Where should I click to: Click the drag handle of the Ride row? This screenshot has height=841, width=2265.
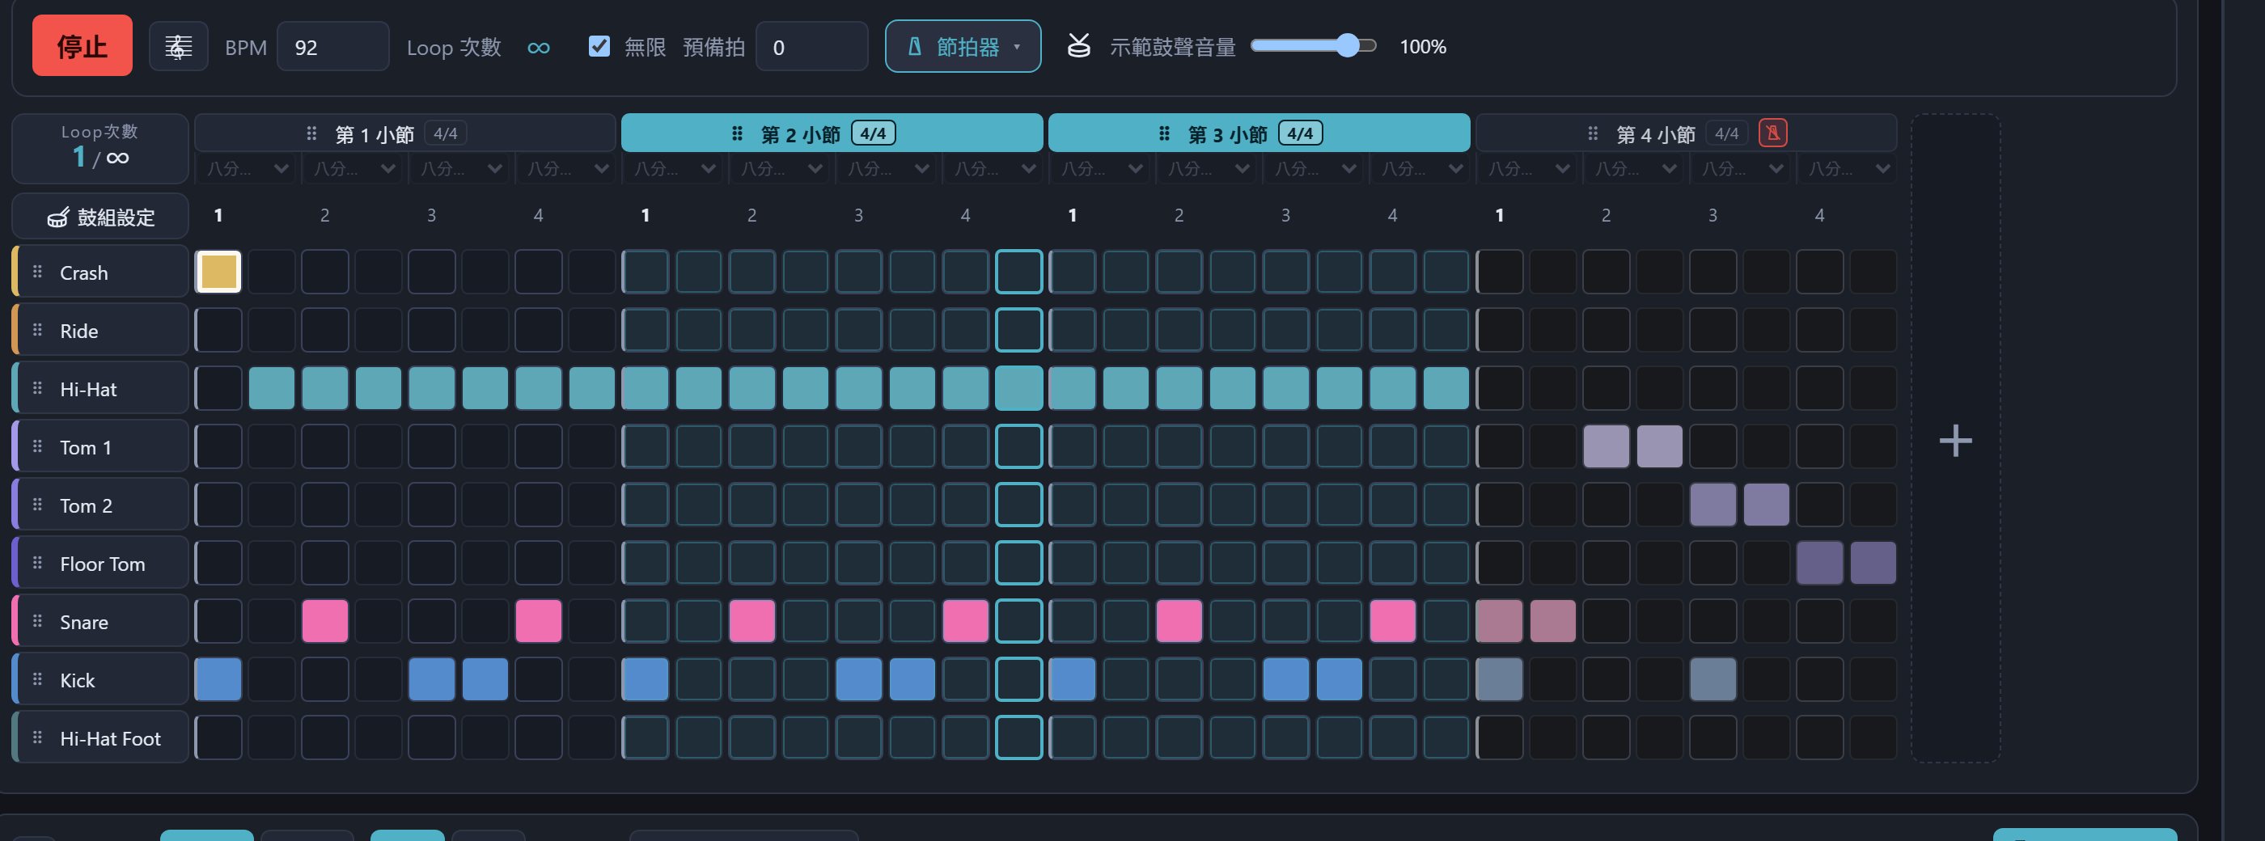coord(37,330)
